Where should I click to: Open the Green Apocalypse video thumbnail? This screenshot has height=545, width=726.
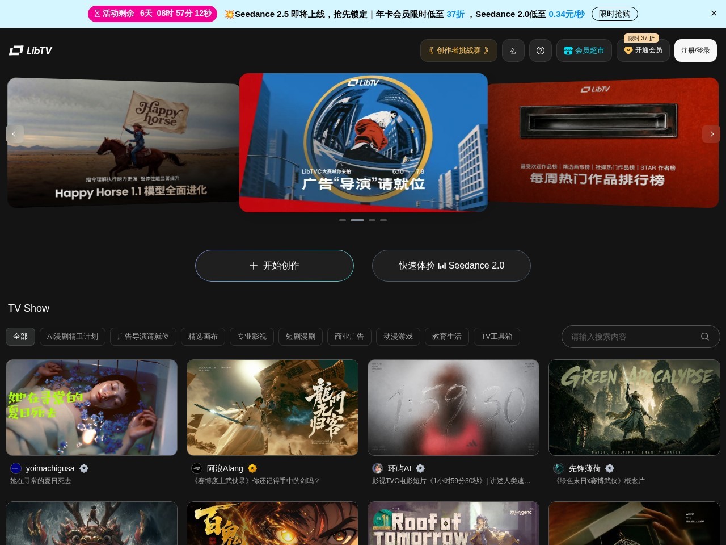634,408
